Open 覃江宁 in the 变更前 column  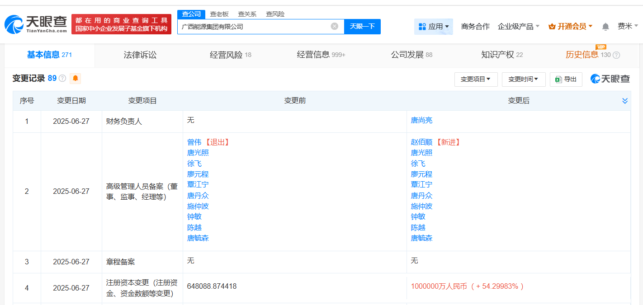tap(198, 184)
